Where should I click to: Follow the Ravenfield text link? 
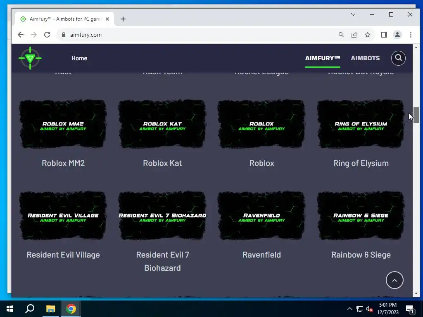pyautogui.click(x=261, y=255)
